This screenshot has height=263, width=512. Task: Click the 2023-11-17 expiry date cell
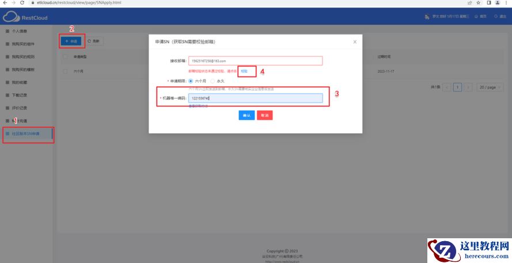[386, 71]
